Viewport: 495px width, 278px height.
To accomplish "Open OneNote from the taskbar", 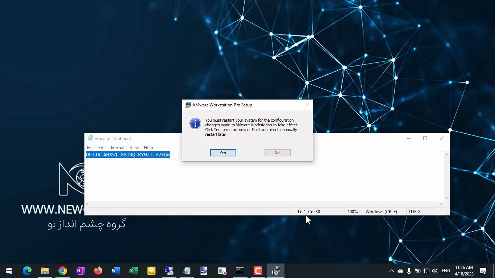I will coord(80,271).
